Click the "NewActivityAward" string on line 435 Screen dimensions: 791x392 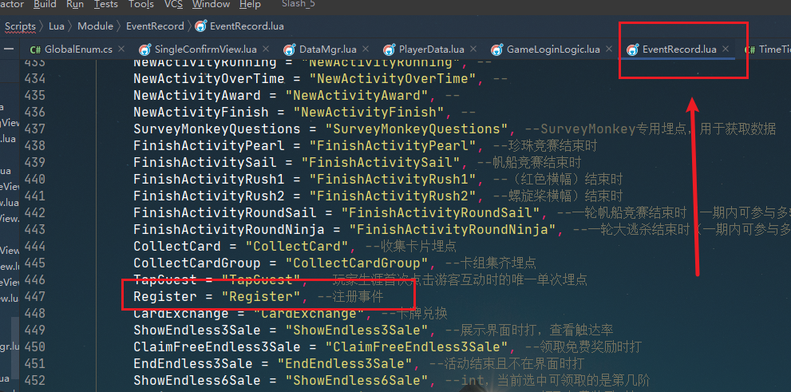point(356,95)
